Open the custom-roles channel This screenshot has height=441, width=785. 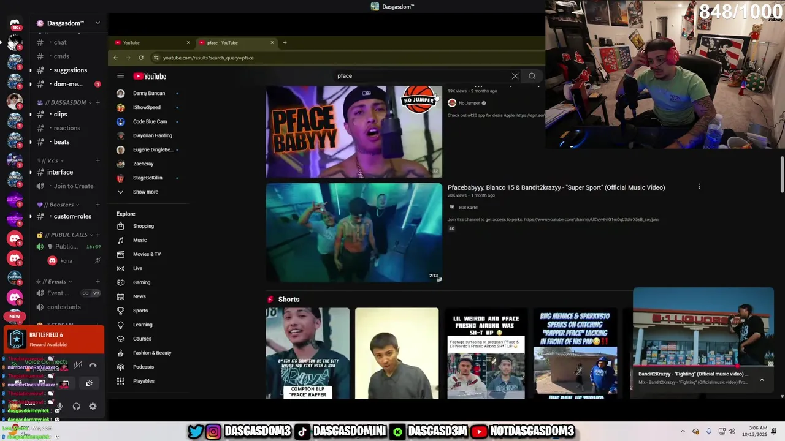pyautogui.click(x=72, y=216)
